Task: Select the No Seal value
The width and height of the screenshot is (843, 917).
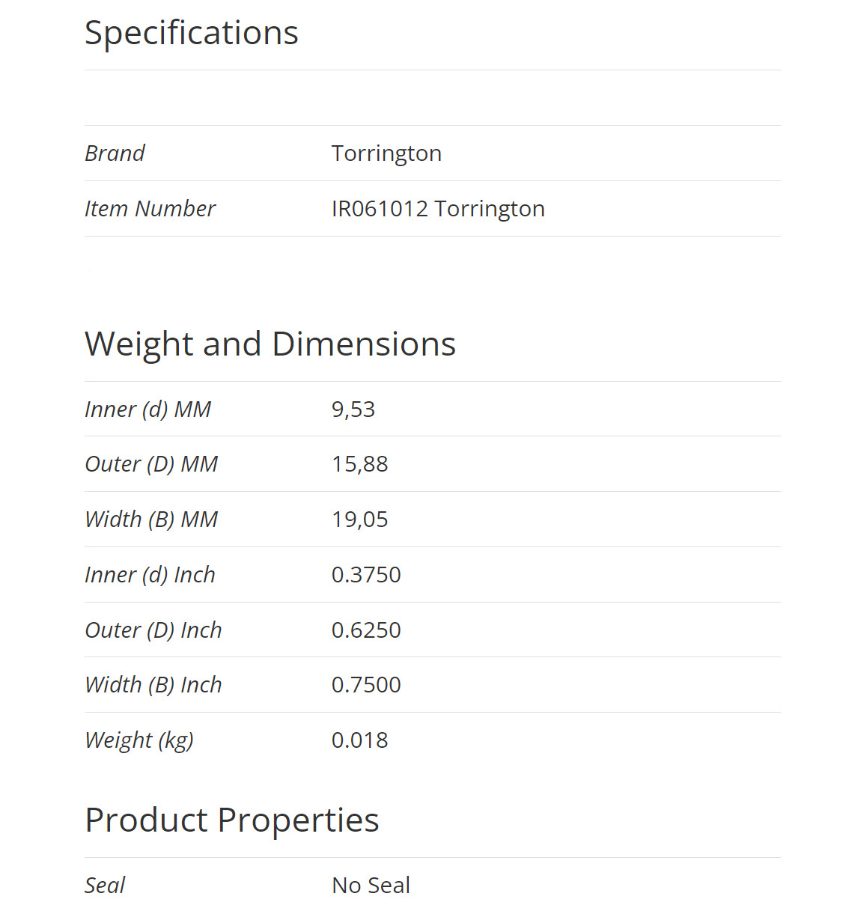Action: (x=371, y=886)
